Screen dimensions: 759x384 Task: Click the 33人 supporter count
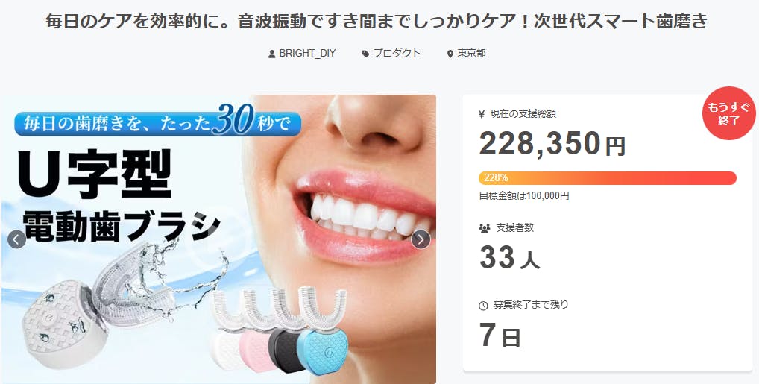(x=509, y=257)
